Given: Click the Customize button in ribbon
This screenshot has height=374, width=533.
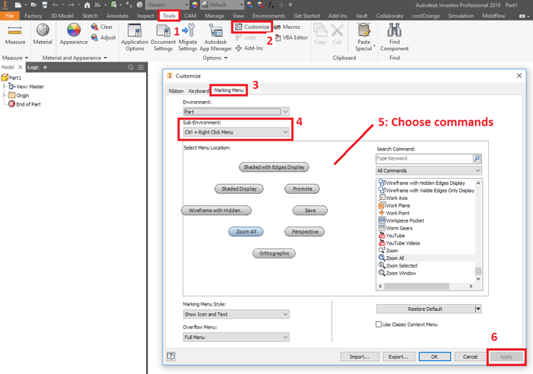Looking at the screenshot, I should [252, 27].
